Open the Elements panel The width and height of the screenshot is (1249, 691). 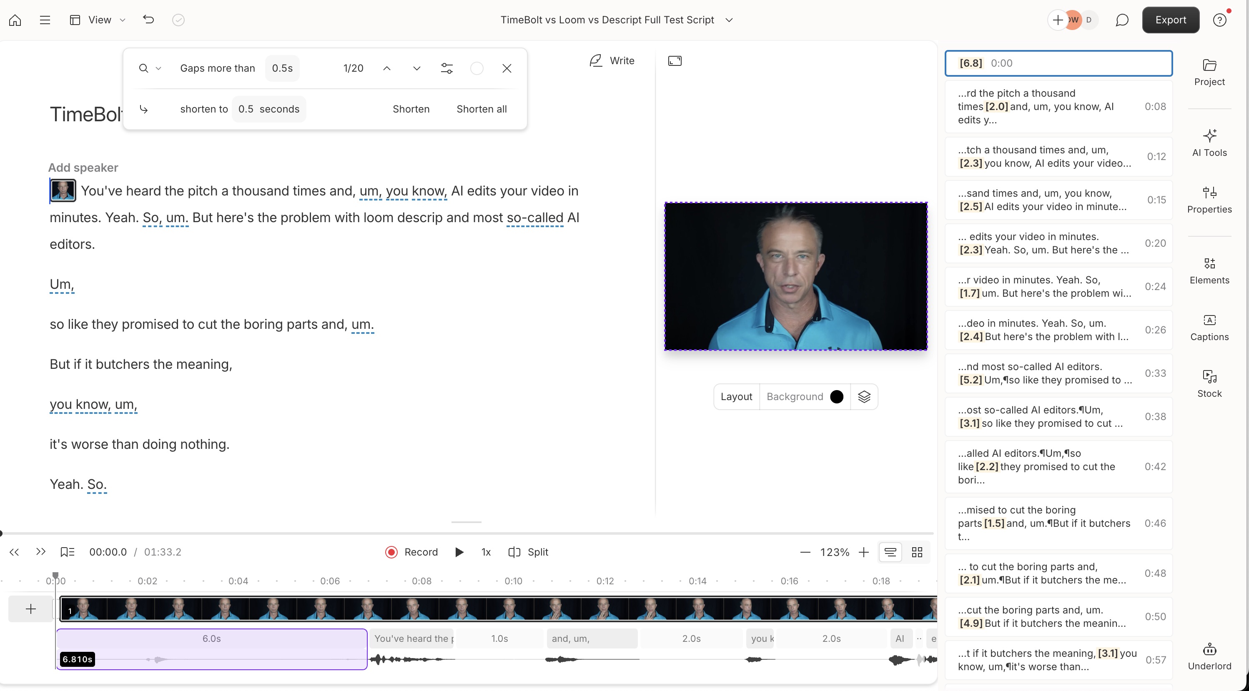[1209, 270]
